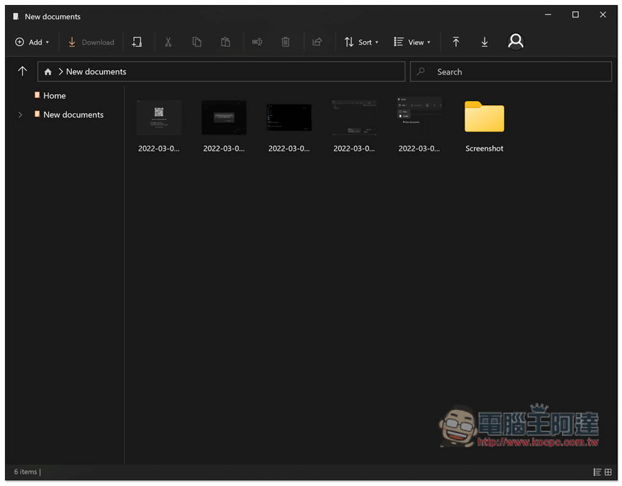Click the Search input field
The width and height of the screenshot is (622, 486).
510,72
